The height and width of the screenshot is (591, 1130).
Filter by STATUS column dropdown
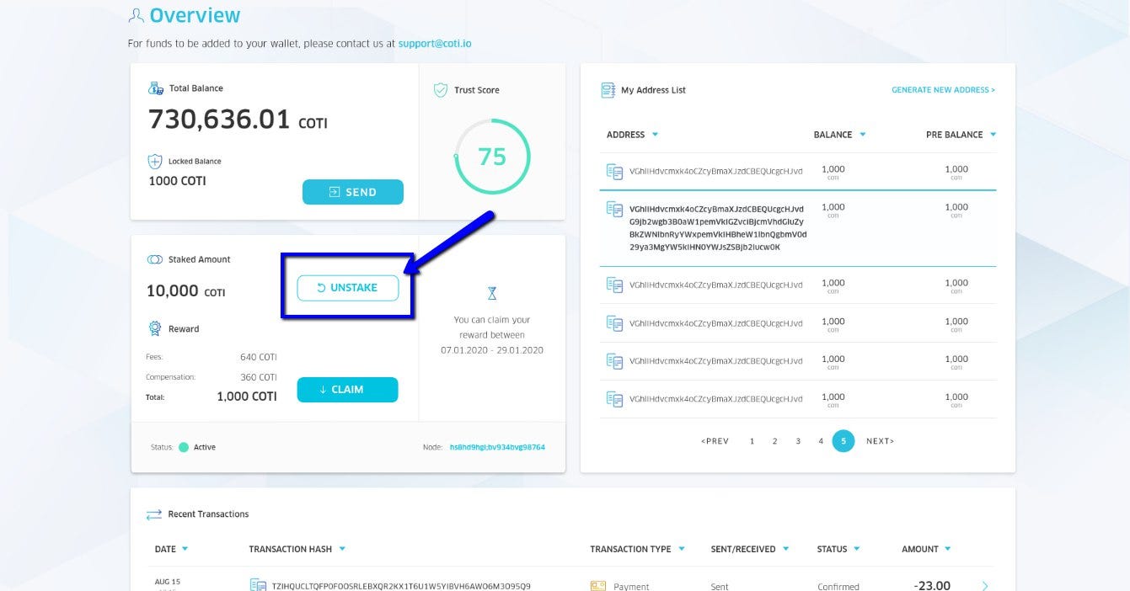[x=857, y=549]
